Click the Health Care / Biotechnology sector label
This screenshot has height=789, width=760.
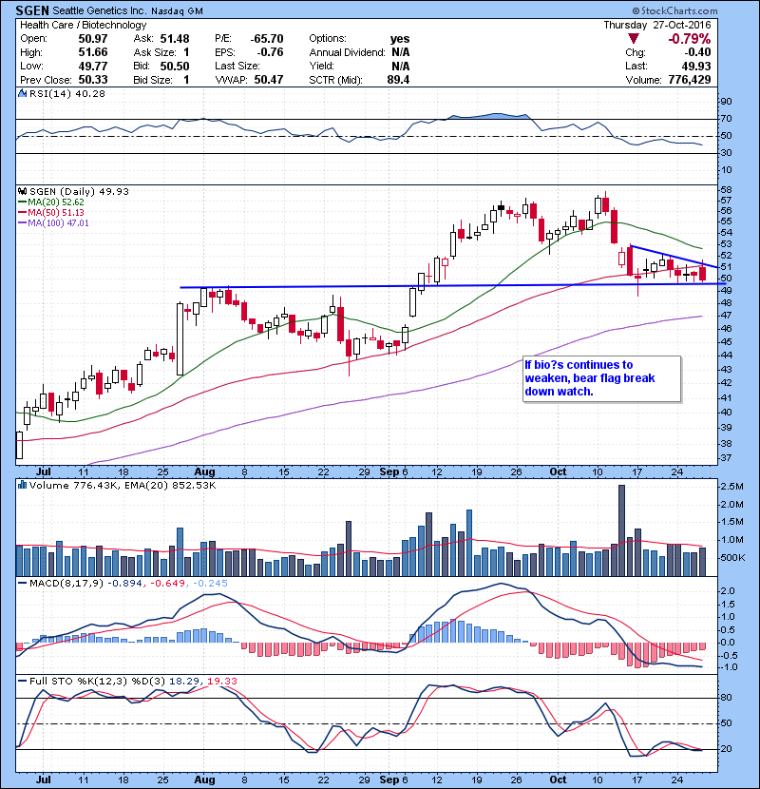83,25
